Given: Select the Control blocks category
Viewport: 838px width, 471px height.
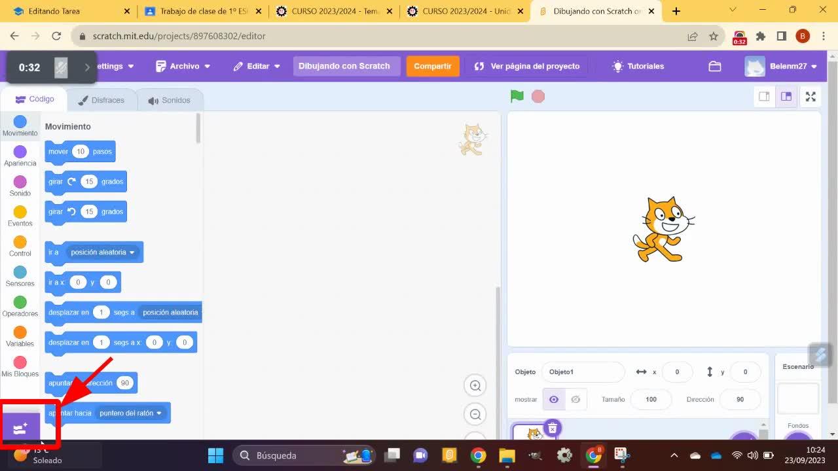Looking at the screenshot, I should click(20, 247).
